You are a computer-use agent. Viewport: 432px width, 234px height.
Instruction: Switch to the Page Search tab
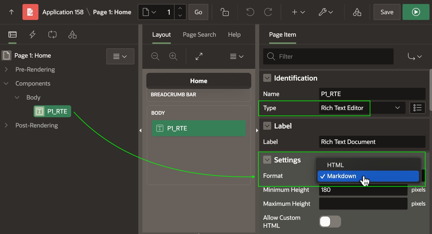199,34
